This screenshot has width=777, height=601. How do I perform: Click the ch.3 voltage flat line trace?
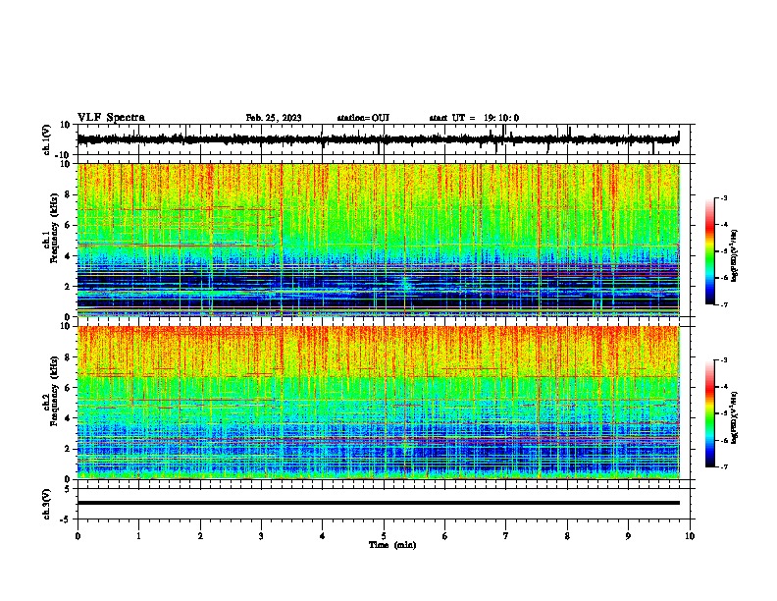pos(378,503)
